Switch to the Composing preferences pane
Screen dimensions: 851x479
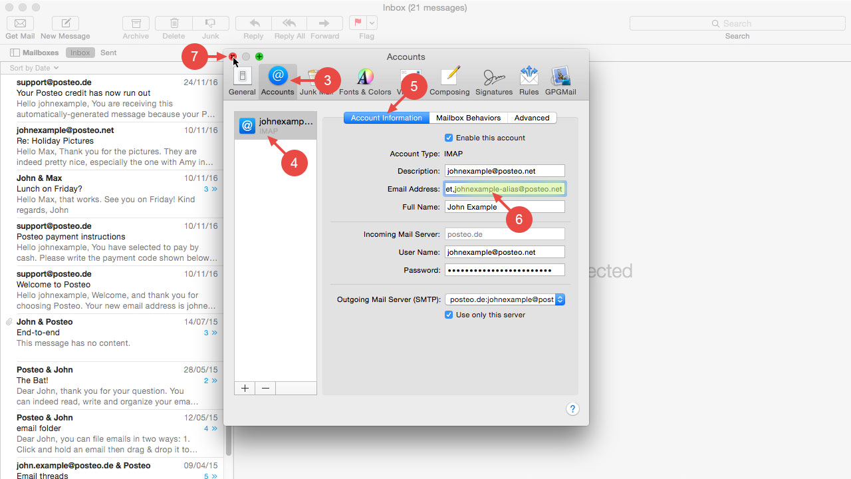click(449, 80)
